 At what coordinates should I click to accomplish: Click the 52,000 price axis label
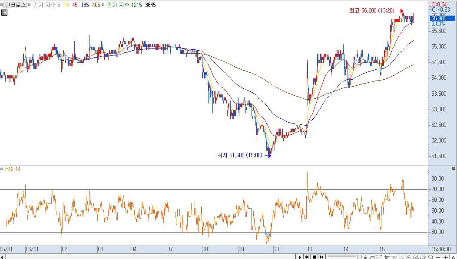point(439,140)
